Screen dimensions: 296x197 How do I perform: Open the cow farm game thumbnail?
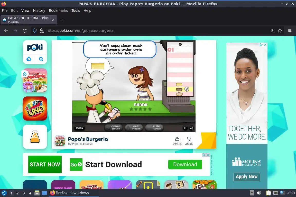[x=205, y=184]
